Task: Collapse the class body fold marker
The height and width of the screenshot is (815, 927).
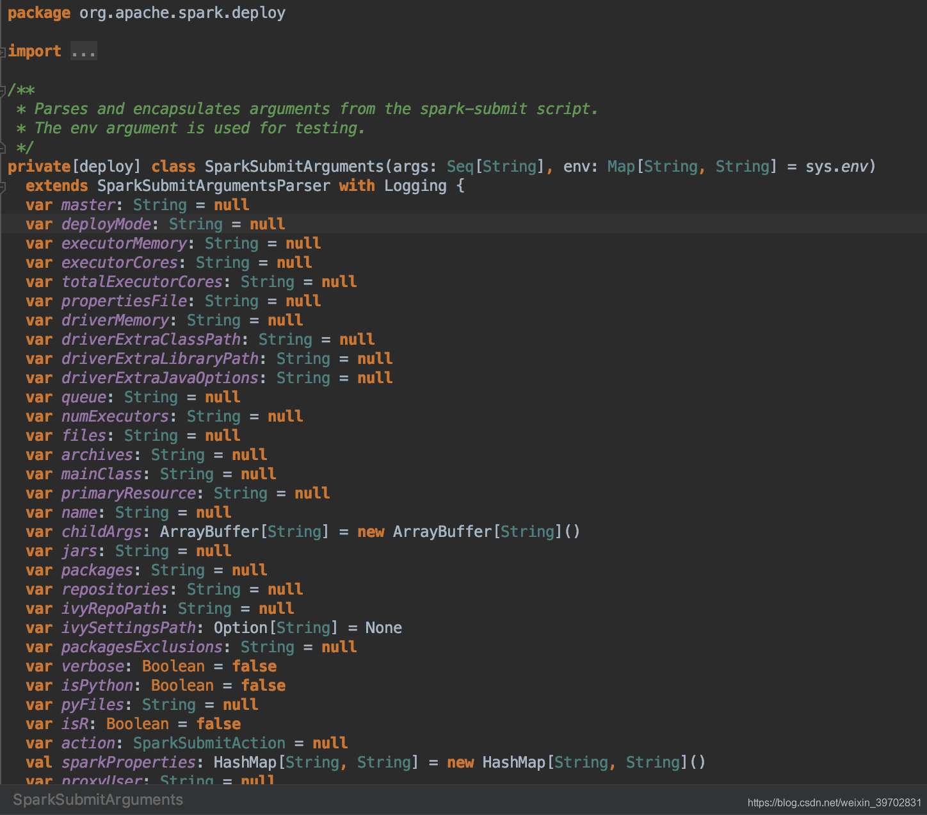Action: pyautogui.click(x=3, y=186)
